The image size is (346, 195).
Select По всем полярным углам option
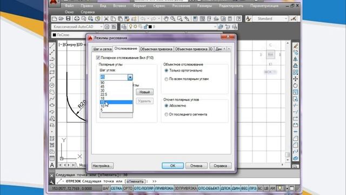(167, 79)
